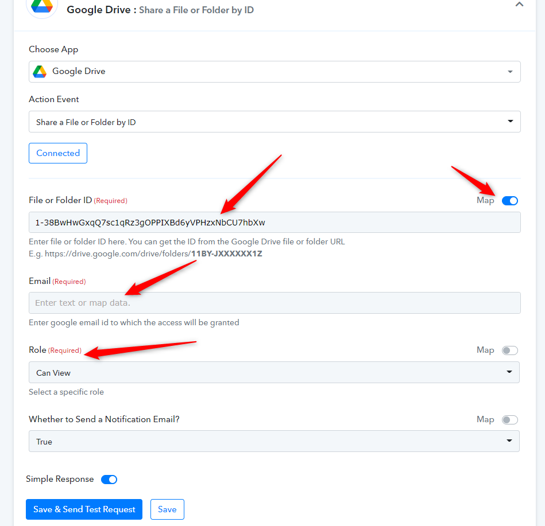Click the Save button
Viewport: 545px width, 526px height.
(x=167, y=509)
